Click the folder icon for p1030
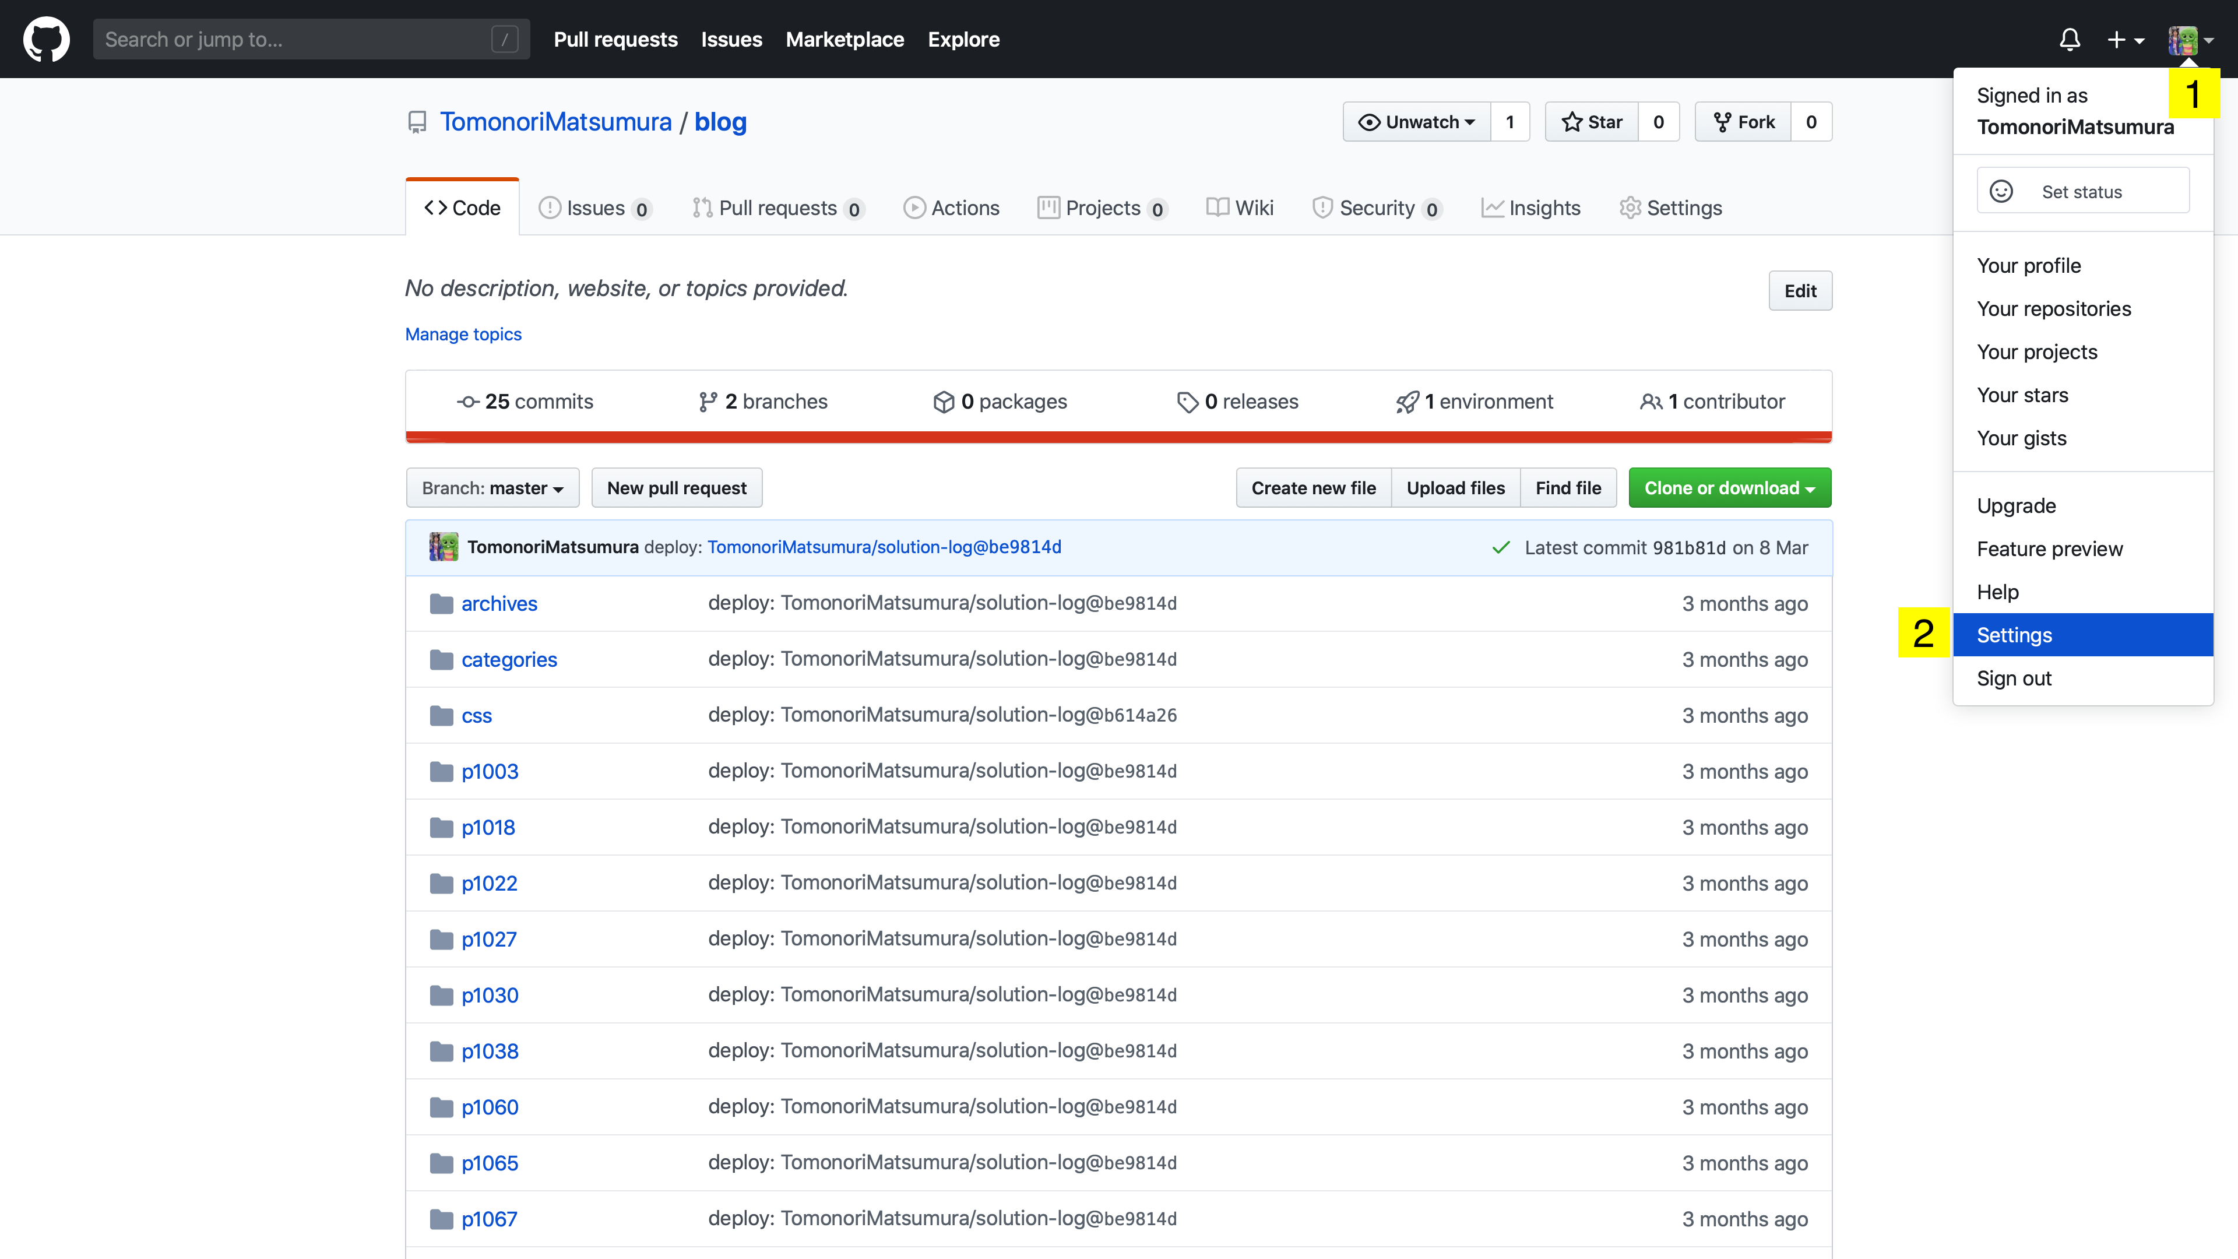Viewport: 2238px width, 1259px height. (x=441, y=995)
